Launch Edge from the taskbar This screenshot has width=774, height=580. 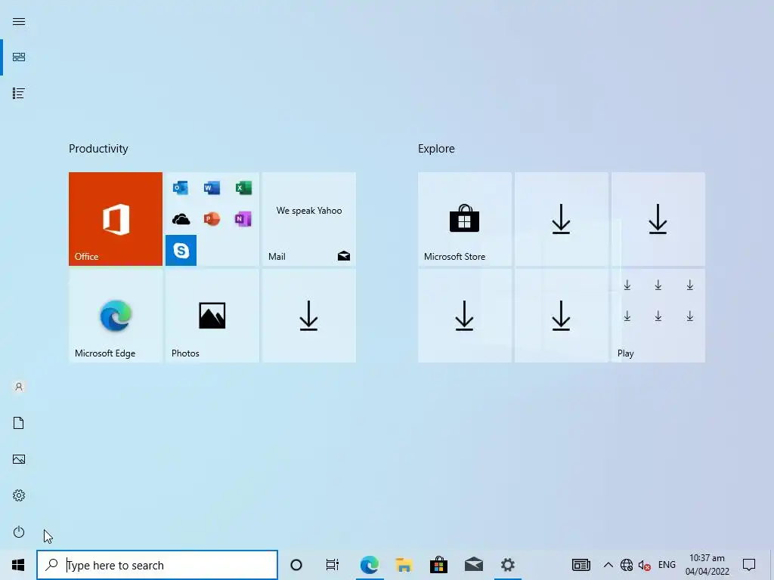(x=369, y=565)
